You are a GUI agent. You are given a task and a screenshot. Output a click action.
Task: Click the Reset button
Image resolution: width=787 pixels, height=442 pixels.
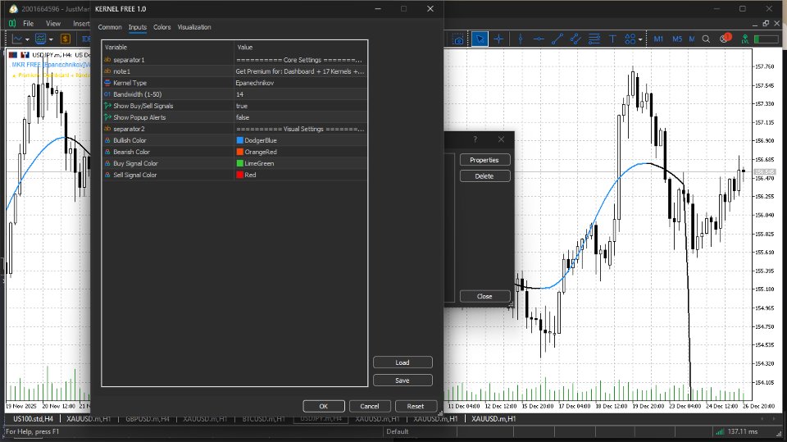(x=416, y=406)
